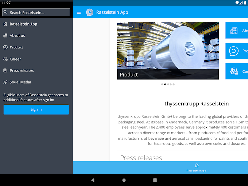This screenshot has height=186, width=248.
Task: Click the Sign in button
Action: click(x=36, y=109)
